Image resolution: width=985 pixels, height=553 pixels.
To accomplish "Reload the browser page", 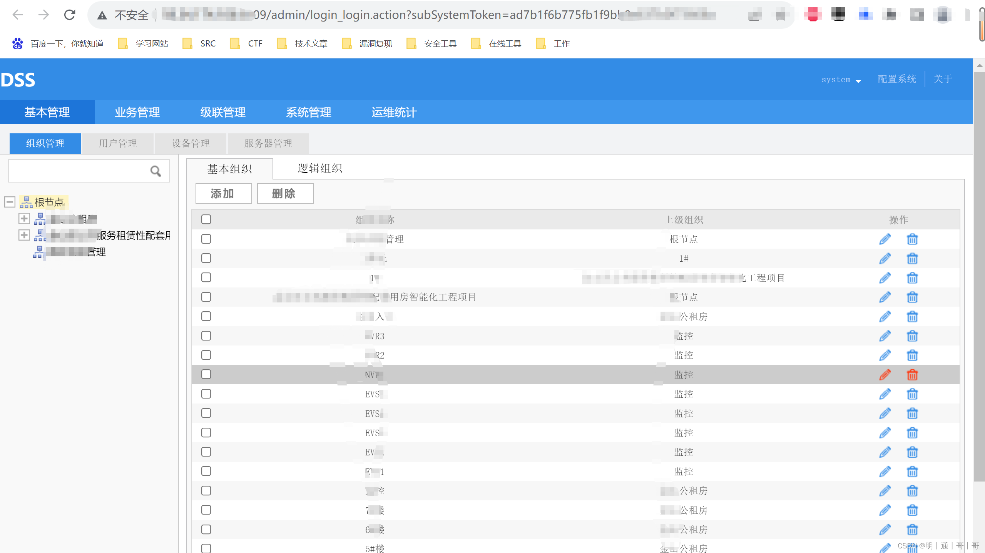I will pos(70,15).
